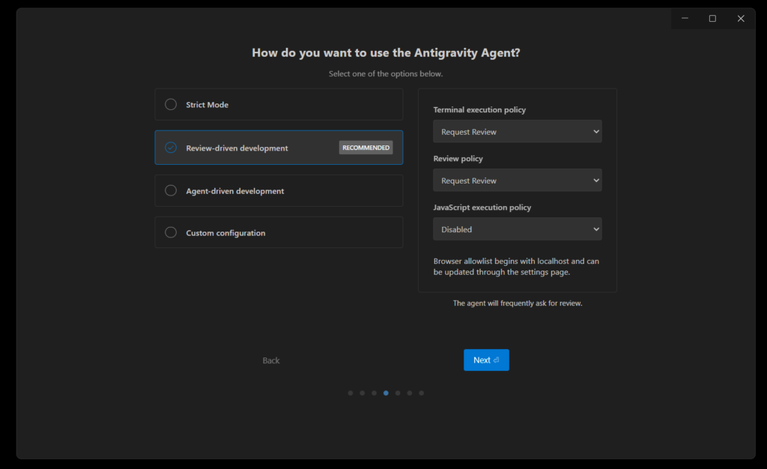Maximize the Antigravity setup window
Viewport: 767px width, 469px height.
tap(712, 19)
